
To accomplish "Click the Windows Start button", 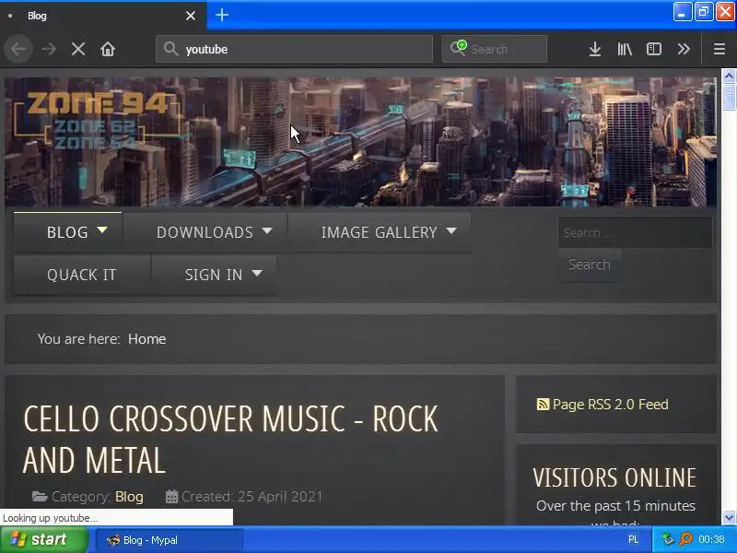I will (x=44, y=539).
